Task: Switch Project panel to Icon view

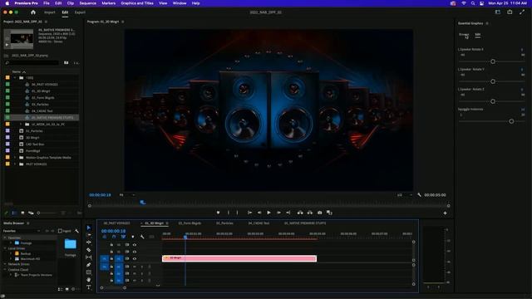Action: coord(22,213)
